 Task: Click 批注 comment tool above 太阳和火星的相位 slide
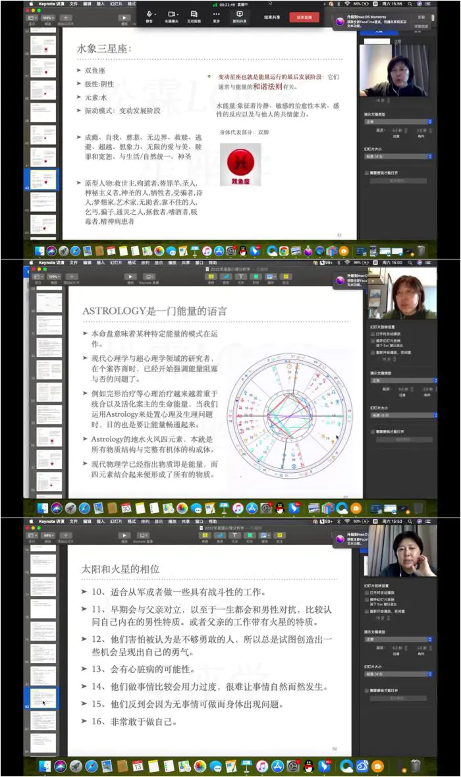pyautogui.click(x=279, y=537)
